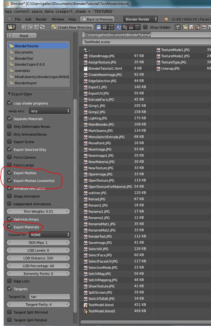Increase LOD Levels with right arrow
Screen dimensions: 211x326
click(x=67, y=250)
